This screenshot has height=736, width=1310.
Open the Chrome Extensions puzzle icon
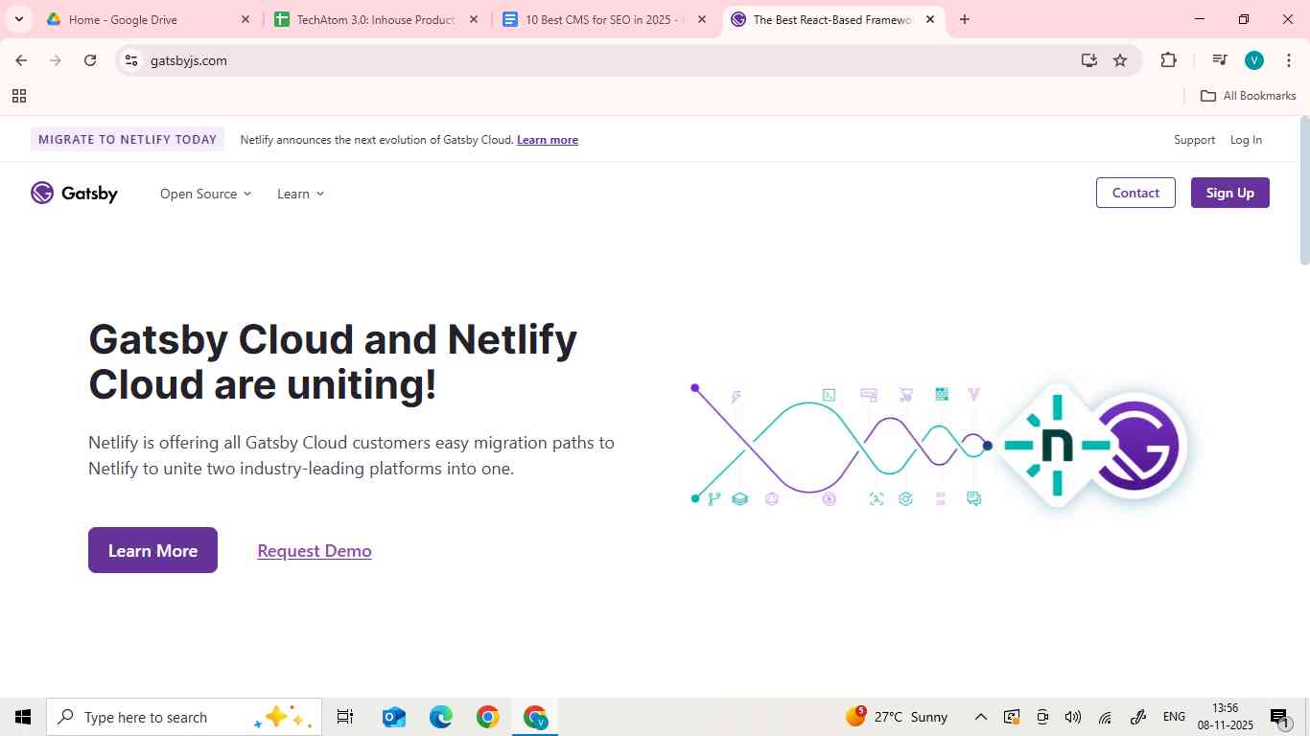pos(1168,60)
